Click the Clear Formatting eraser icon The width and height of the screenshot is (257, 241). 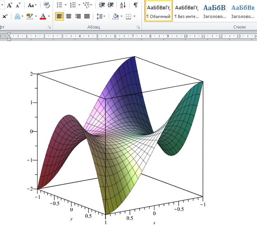(47, 5)
